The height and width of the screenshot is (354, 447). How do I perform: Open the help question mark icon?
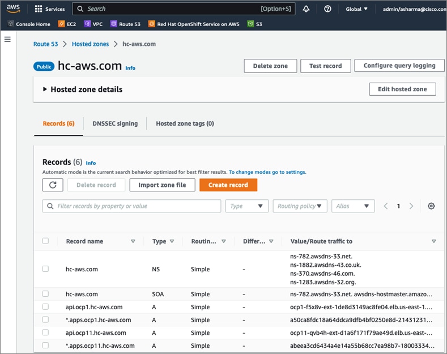click(327, 9)
